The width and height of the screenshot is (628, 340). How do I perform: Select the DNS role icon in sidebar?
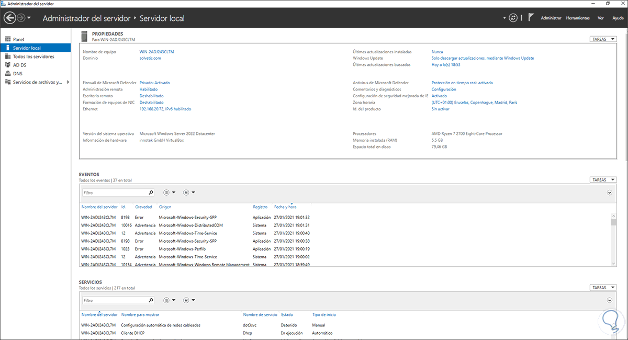point(8,74)
